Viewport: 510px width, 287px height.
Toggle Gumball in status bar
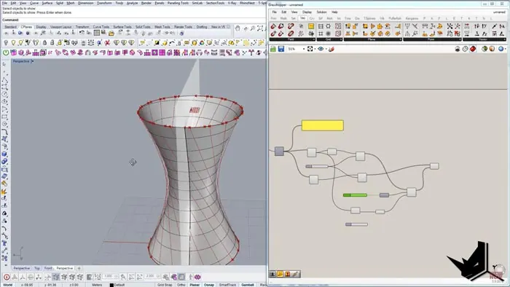(x=248, y=285)
